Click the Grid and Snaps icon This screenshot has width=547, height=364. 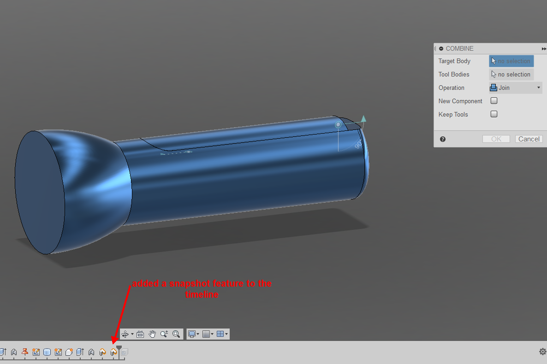coord(206,335)
